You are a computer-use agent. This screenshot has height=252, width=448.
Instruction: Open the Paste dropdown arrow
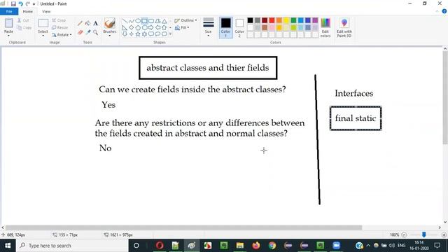click(8, 36)
